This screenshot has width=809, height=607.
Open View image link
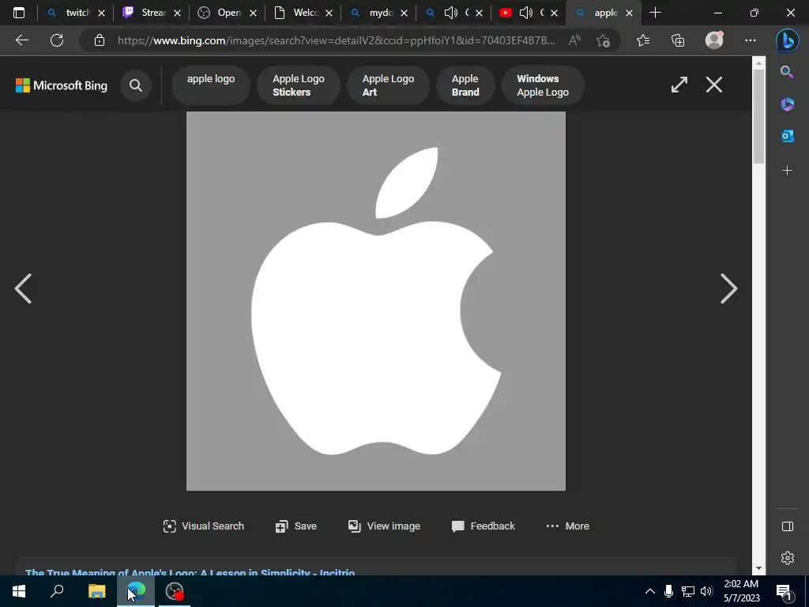(x=384, y=526)
